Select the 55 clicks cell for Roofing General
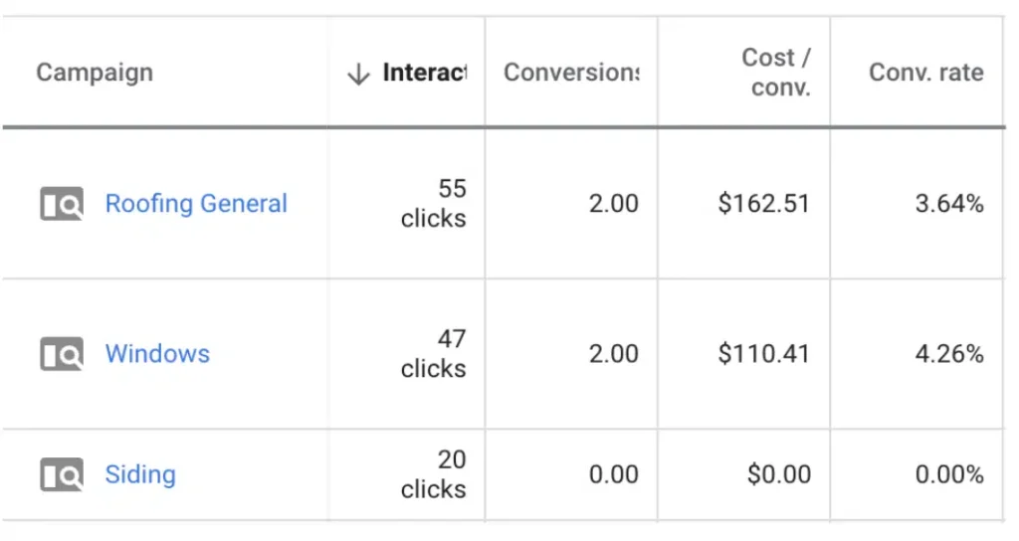1019x541 pixels. point(434,204)
